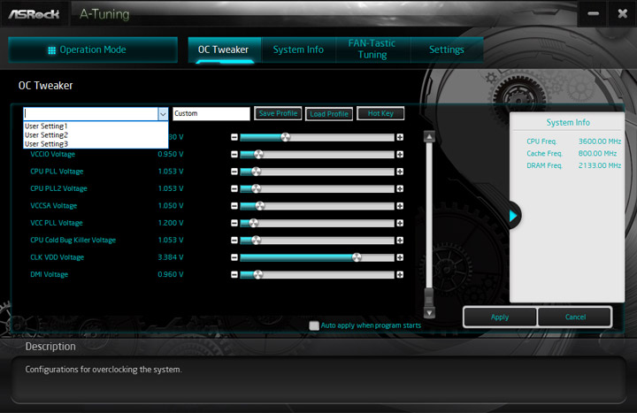Switch to System Info tab
Screen dimensions: 637x413
tap(298, 50)
